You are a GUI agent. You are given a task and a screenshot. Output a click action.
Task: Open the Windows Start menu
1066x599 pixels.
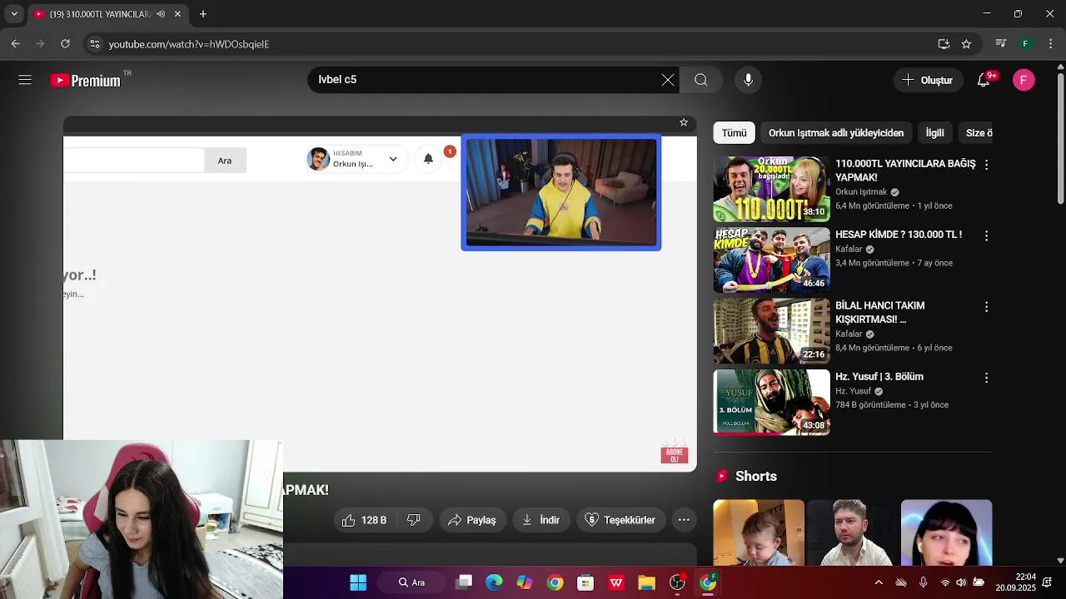(x=358, y=582)
